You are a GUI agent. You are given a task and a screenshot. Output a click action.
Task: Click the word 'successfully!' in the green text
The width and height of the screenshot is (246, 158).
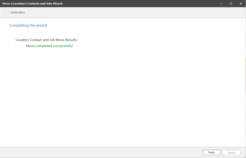pyautogui.click(x=63, y=46)
